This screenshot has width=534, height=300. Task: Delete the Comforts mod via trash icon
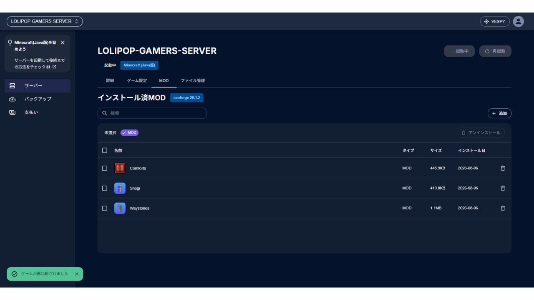click(503, 168)
